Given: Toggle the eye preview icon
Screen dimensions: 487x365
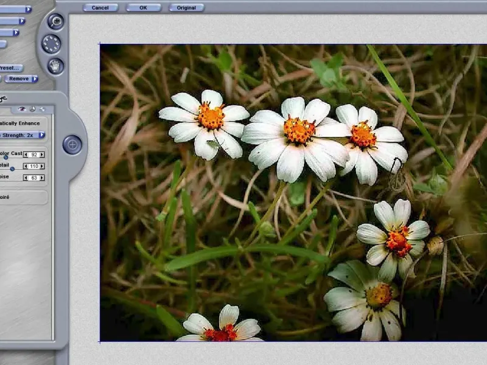Looking at the screenshot, I should (x=21, y=109).
